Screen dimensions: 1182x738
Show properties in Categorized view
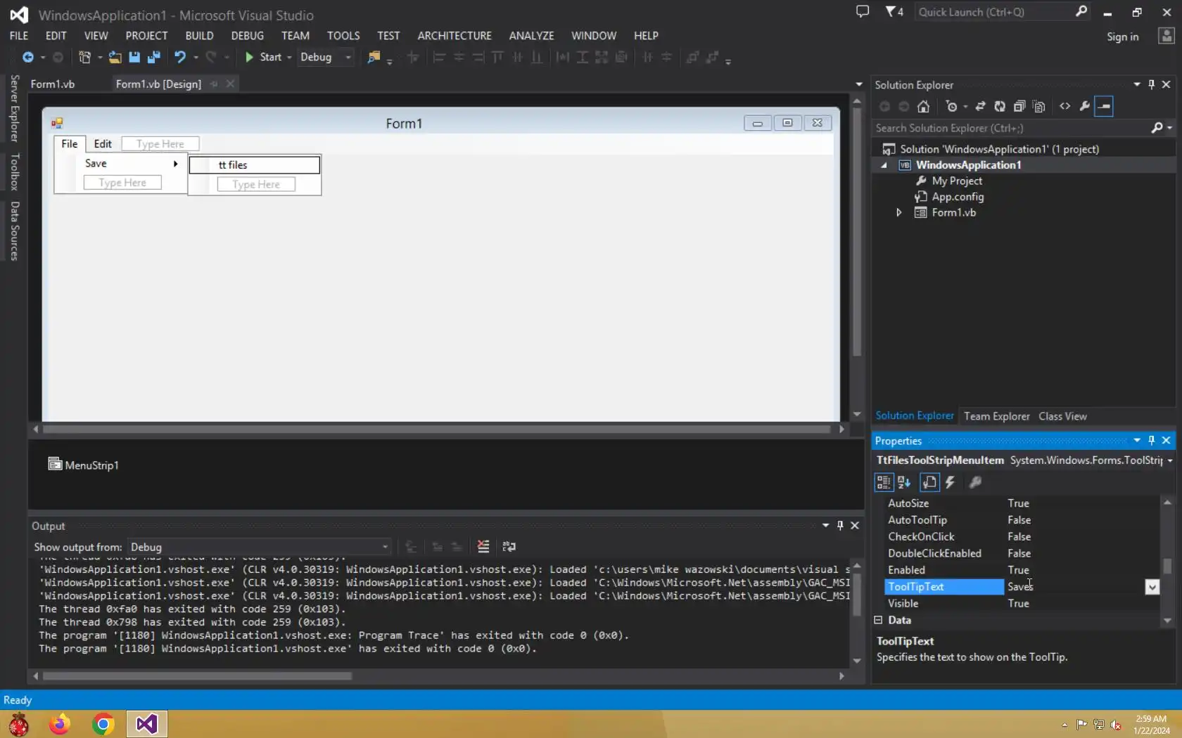pos(884,482)
